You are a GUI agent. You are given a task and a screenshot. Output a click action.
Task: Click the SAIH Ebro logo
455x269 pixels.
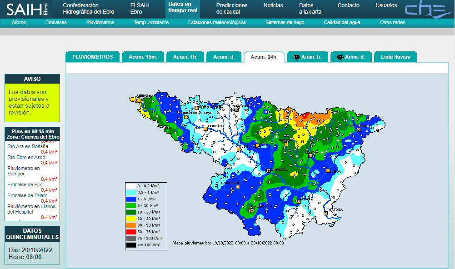(x=27, y=9)
